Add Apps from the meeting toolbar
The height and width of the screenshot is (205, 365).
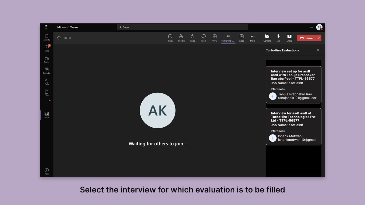point(242,38)
